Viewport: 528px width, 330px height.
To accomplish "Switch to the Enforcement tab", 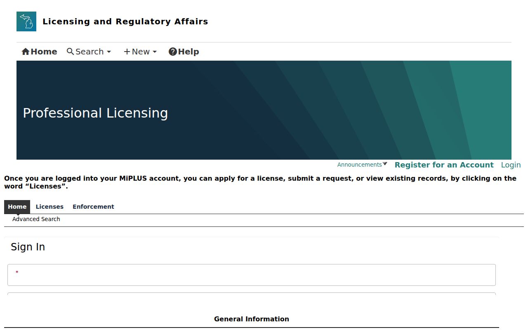I will tap(93, 207).
